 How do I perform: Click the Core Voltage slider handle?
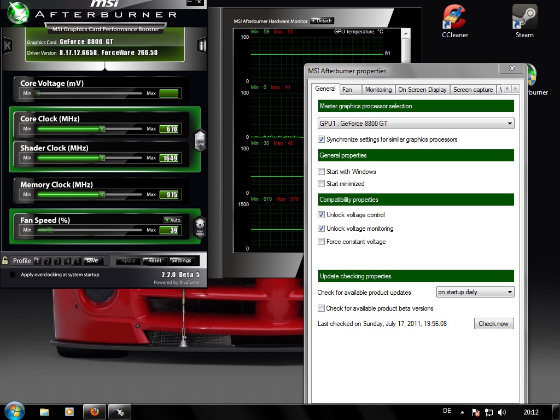pos(38,93)
